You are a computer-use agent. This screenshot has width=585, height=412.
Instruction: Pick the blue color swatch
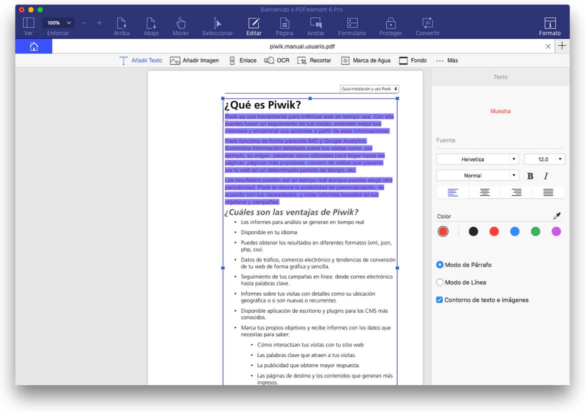pos(514,231)
